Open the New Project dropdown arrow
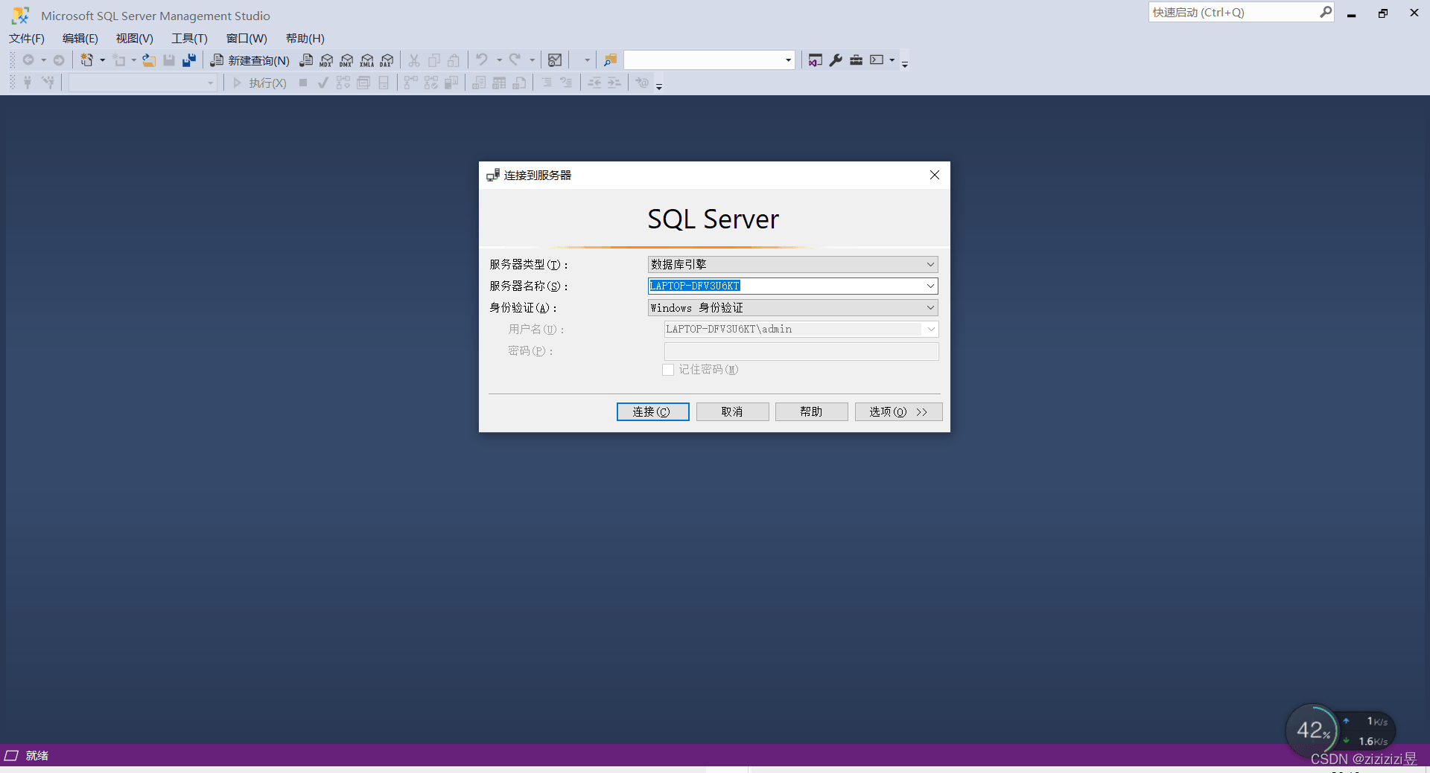This screenshot has height=773, width=1430. pyautogui.click(x=102, y=60)
